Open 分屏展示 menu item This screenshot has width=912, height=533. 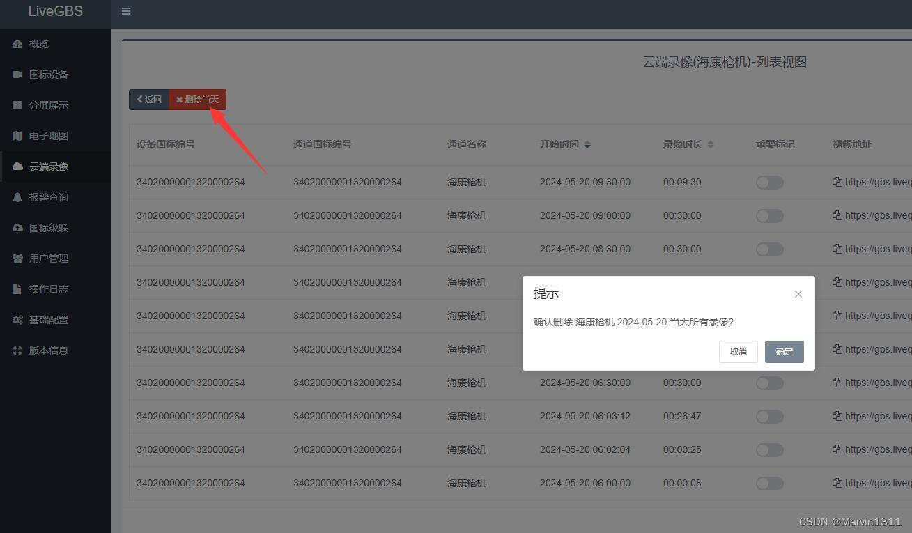point(56,105)
